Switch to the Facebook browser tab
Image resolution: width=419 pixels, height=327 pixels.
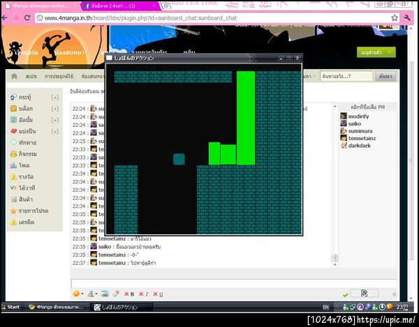coord(120,6)
